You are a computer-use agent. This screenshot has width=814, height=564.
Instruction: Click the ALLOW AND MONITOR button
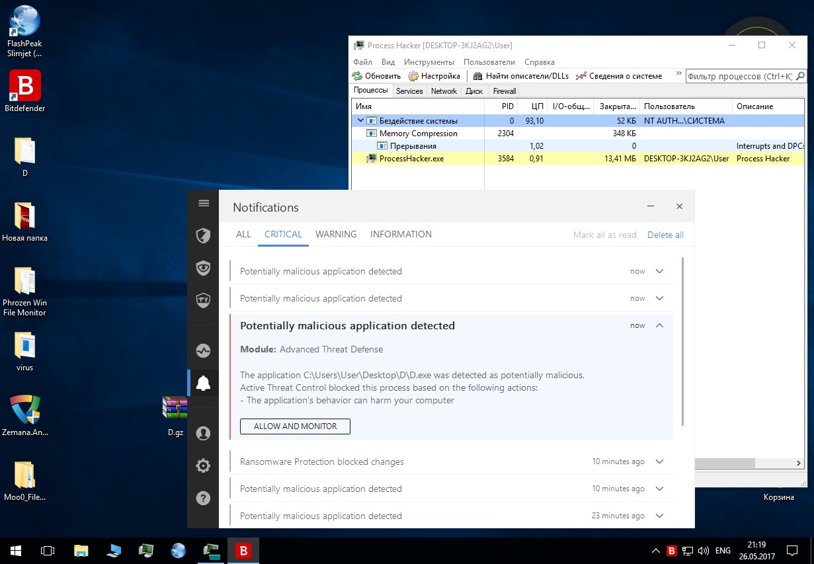(295, 426)
